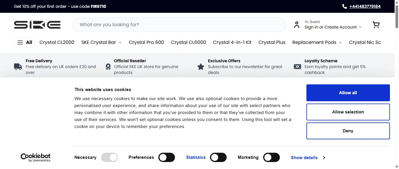
Task: Click the account profile icon
Action: [297, 25]
